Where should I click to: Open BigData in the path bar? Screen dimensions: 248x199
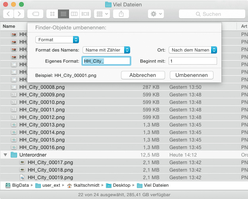coord(17,185)
